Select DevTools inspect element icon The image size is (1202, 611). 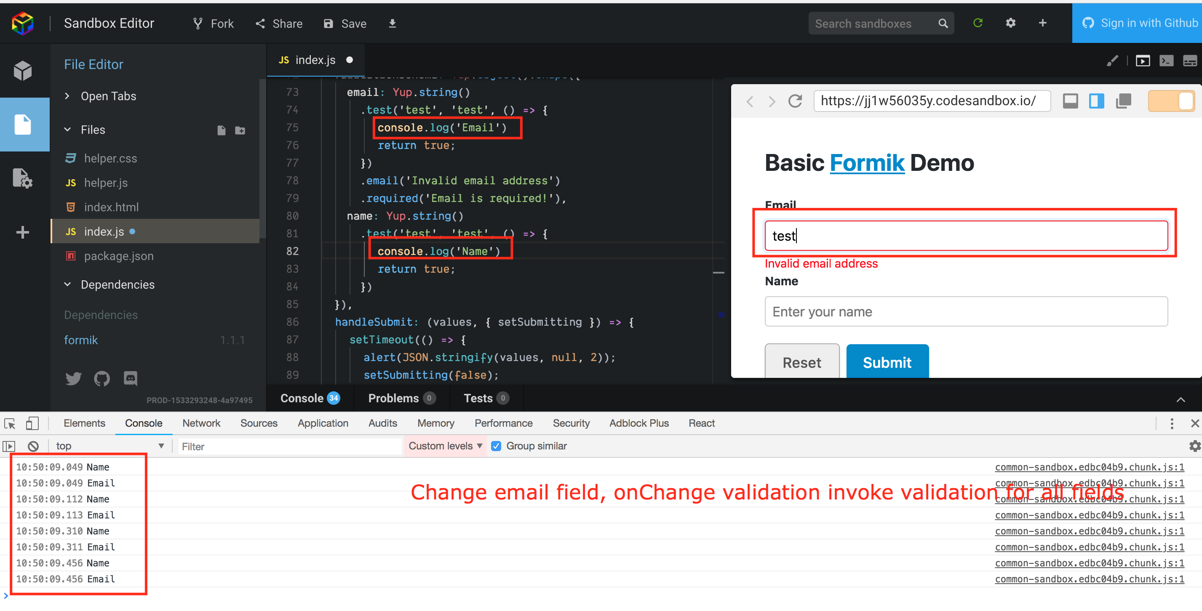(x=10, y=424)
